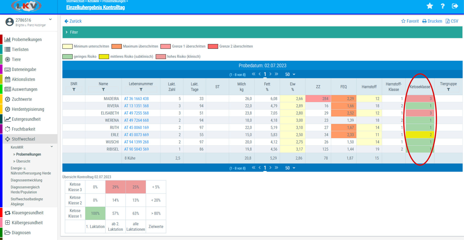The width and height of the screenshot is (464, 240).
Task: Click the yellow Ketoseklasse cell for ERLE
Action: tap(420, 135)
